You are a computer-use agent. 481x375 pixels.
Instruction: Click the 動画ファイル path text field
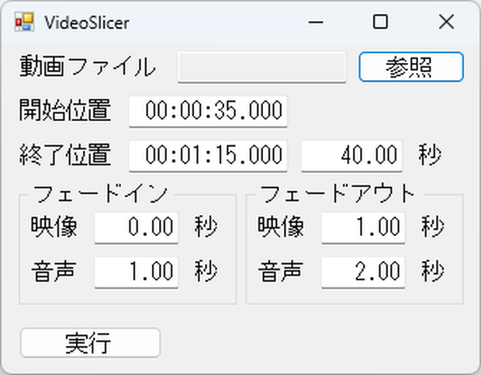pyautogui.click(x=262, y=68)
